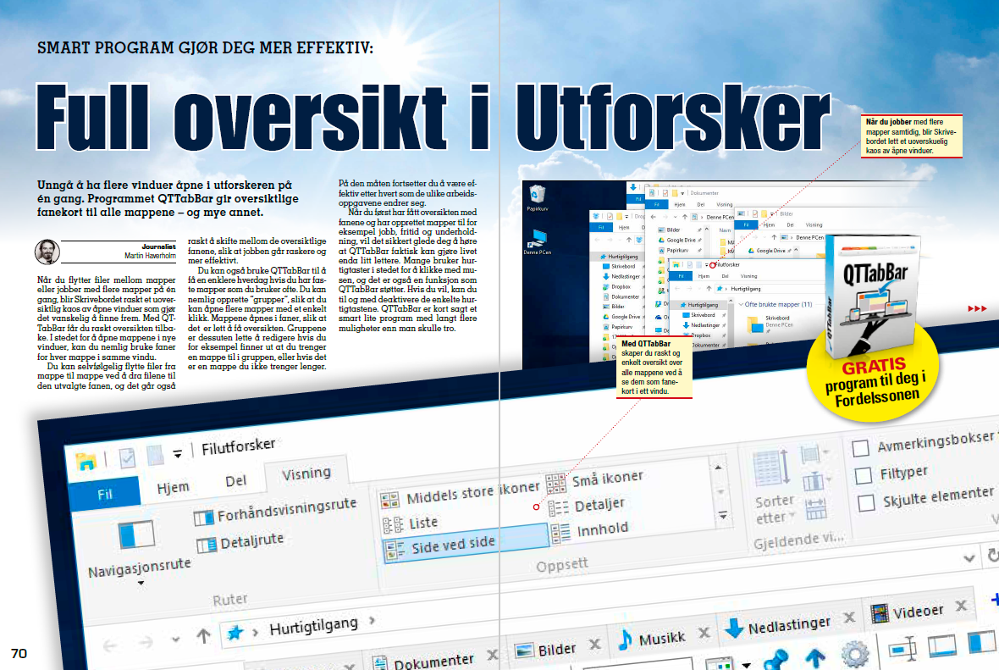
Task: Open the Customize Quick Access Toolbar dropdown arrow
Action: [x=177, y=453]
